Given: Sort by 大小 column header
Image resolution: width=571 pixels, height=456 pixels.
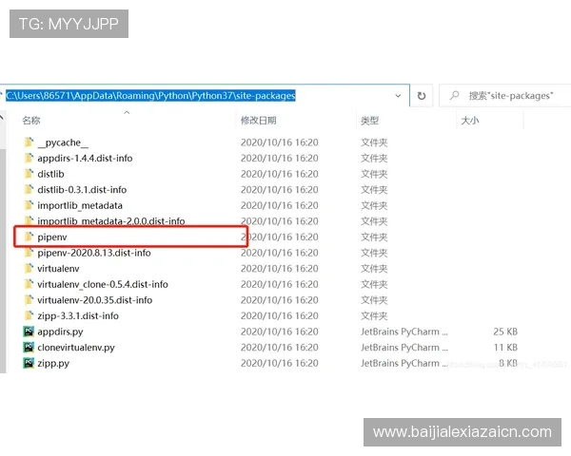Looking at the screenshot, I should tap(469, 121).
